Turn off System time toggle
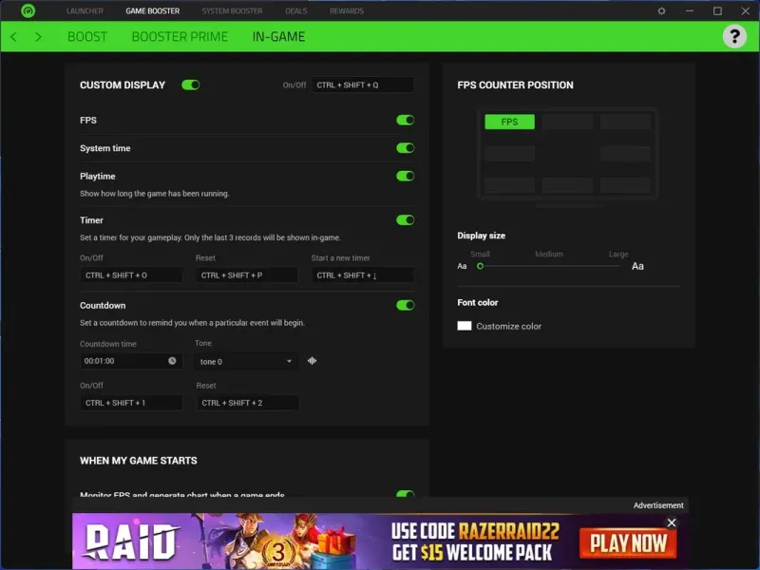The width and height of the screenshot is (760, 570). 406,148
